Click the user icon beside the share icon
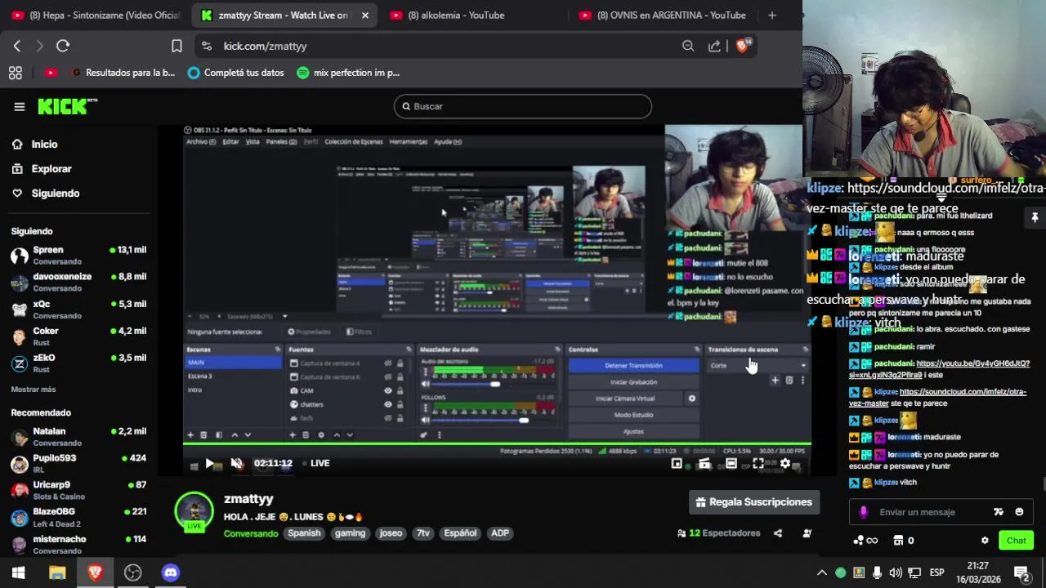 coord(807,533)
